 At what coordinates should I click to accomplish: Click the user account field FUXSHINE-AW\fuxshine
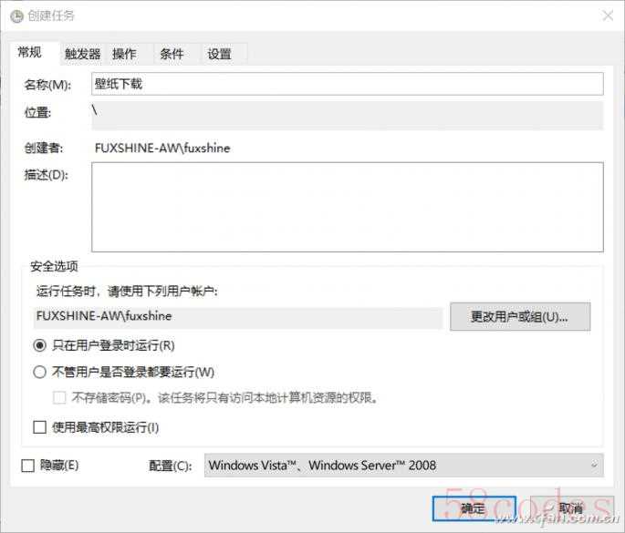(238, 316)
